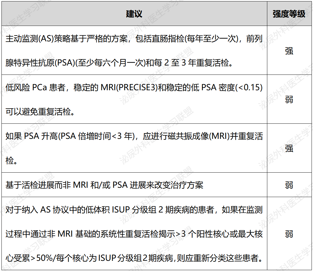Click the line 可以避免重复活检。
Screen dimensions: 313x271
tap(40, 111)
